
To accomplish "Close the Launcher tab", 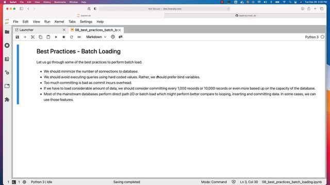I will tap(64, 30).
